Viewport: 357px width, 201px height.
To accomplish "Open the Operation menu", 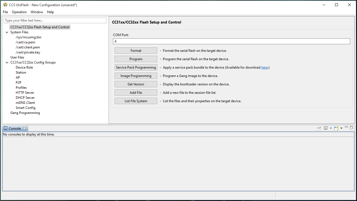I will [x=19, y=12].
